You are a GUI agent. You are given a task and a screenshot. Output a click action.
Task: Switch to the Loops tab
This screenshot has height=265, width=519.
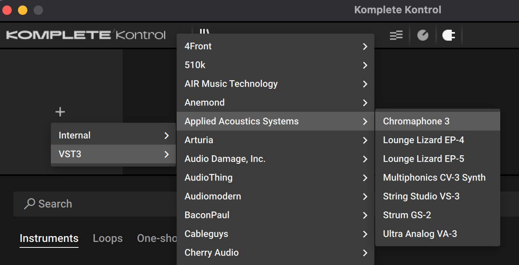[x=107, y=238]
